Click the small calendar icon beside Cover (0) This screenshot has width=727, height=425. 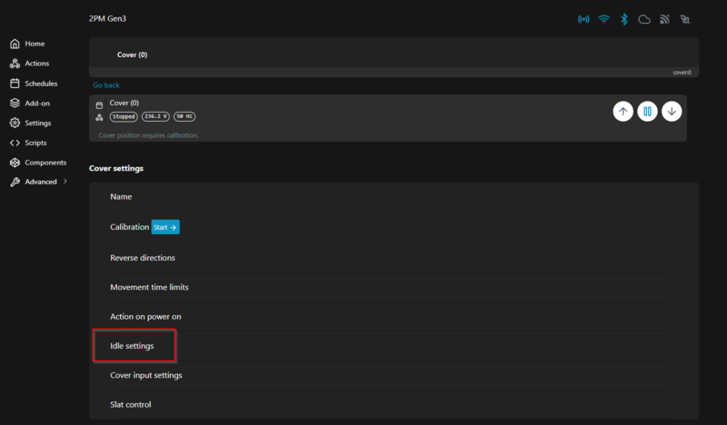click(x=99, y=105)
